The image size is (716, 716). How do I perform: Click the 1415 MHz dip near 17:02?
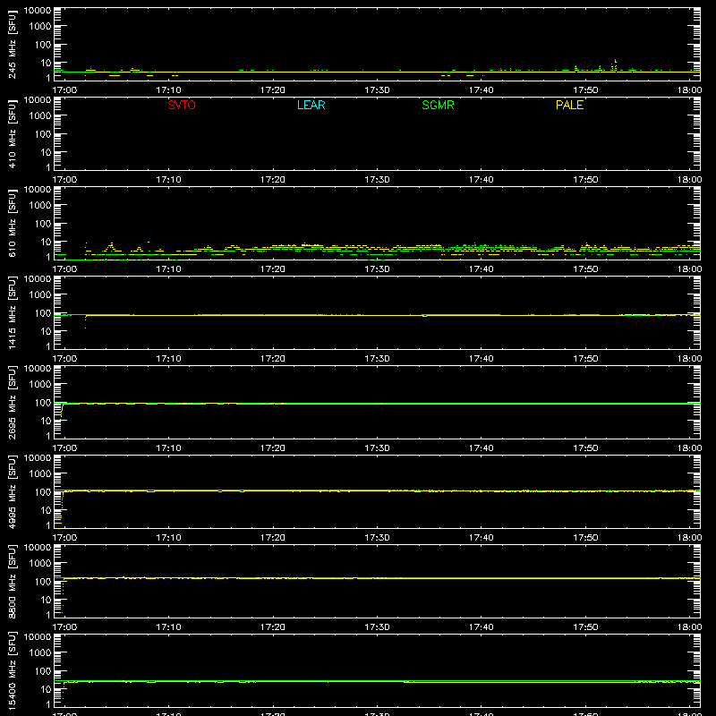(85, 322)
